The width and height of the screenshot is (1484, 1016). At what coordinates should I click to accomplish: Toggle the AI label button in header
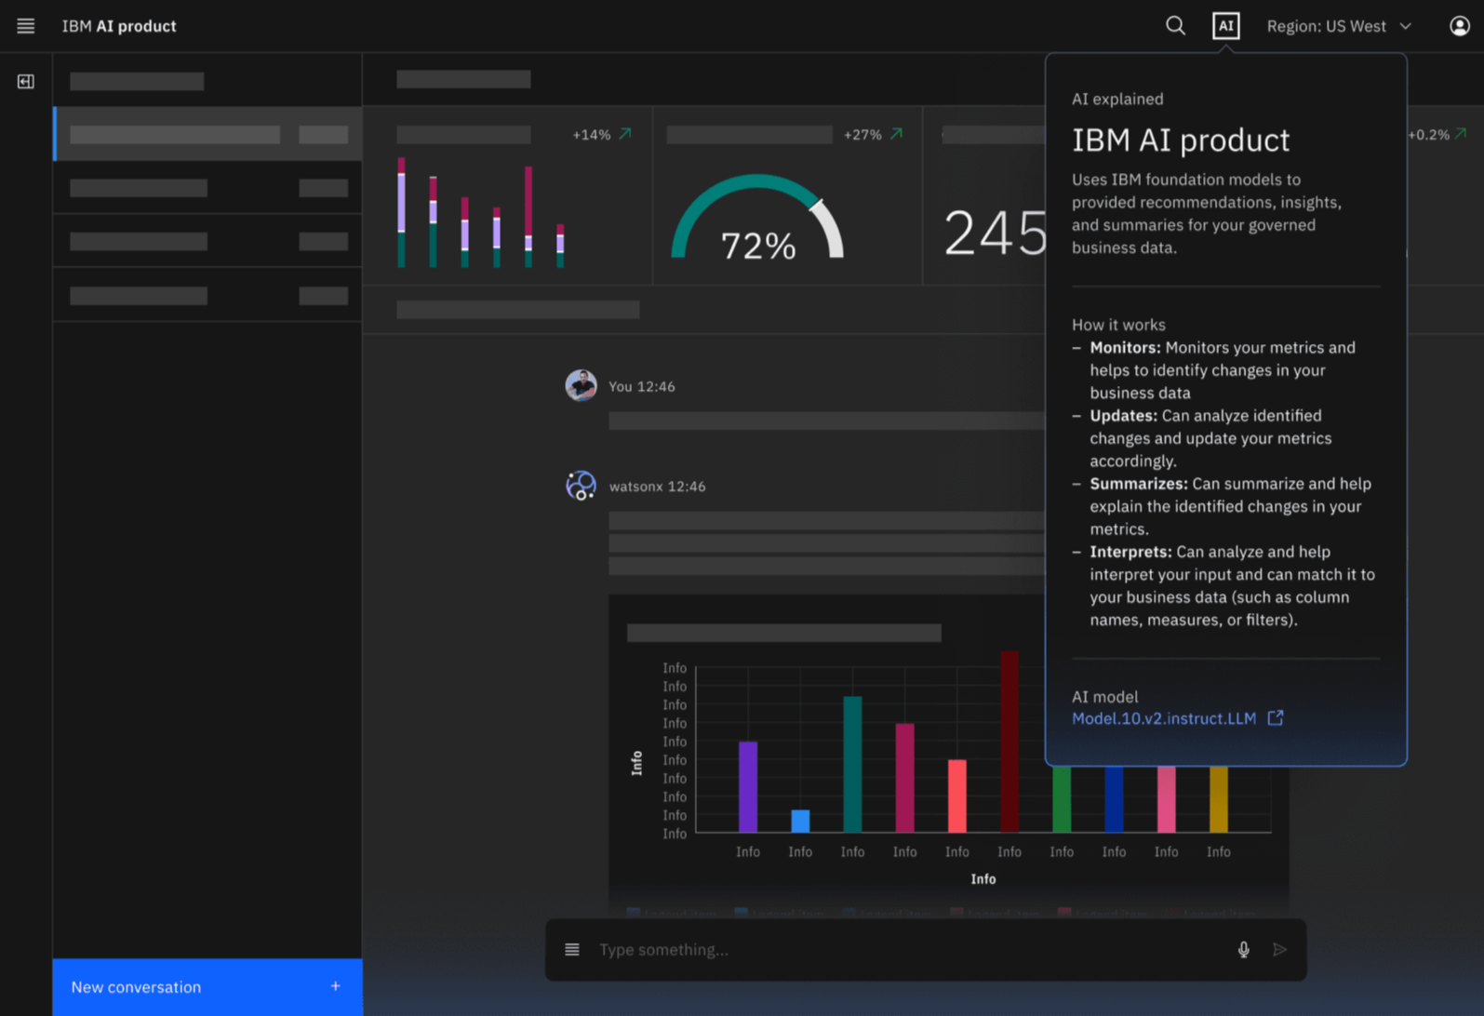(1225, 26)
